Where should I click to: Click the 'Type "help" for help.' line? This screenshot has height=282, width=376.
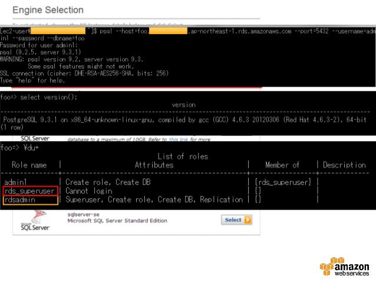click(32, 81)
